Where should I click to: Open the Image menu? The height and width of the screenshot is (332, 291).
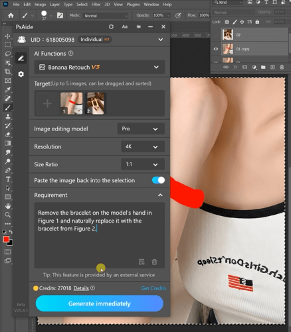click(40, 5)
